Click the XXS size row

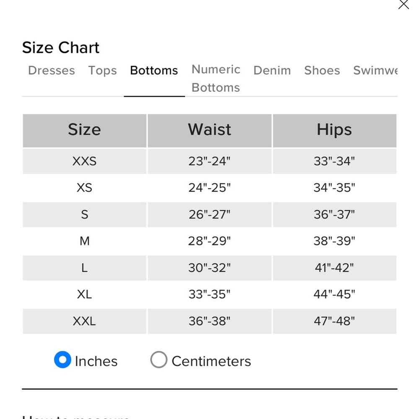coord(209,161)
